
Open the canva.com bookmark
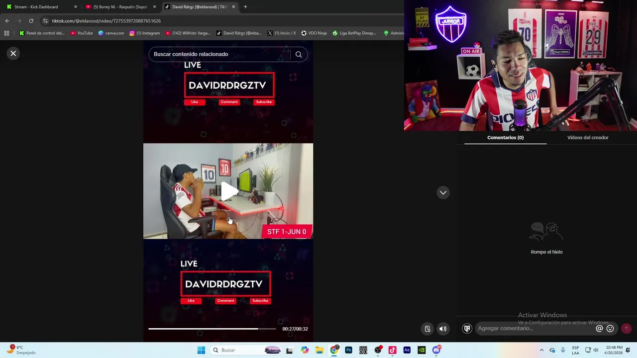pos(111,33)
